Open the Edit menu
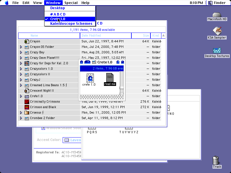The image size is (231, 173). pos(26,3)
